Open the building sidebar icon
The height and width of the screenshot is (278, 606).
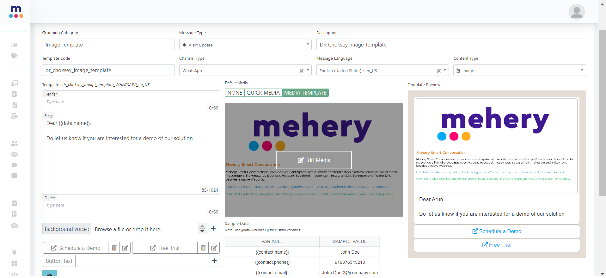click(x=14, y=214)
